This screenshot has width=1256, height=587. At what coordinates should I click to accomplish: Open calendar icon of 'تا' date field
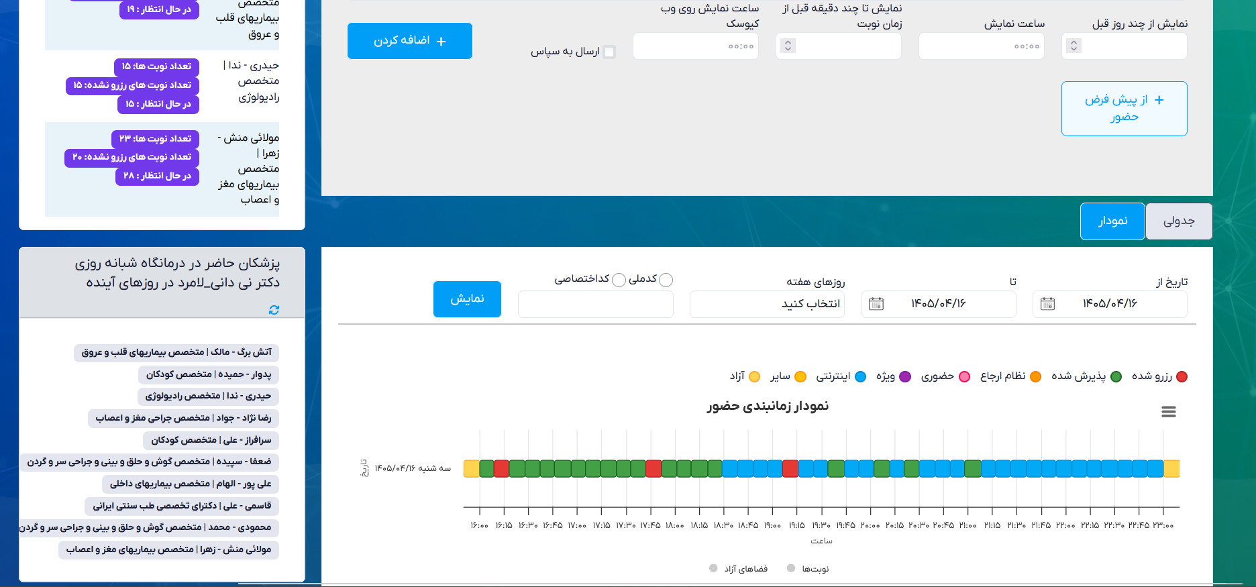coord(876,304)
